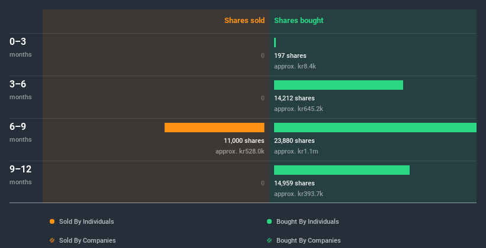Image resolution: width=486 pixels, height=248 pixels.
Task: Click the green 6–9 months bought bar
Action: (375, 128)
